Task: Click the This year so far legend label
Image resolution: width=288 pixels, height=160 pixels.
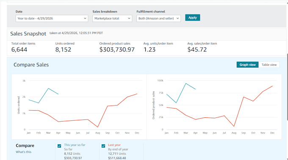Action: coord(75,145)
